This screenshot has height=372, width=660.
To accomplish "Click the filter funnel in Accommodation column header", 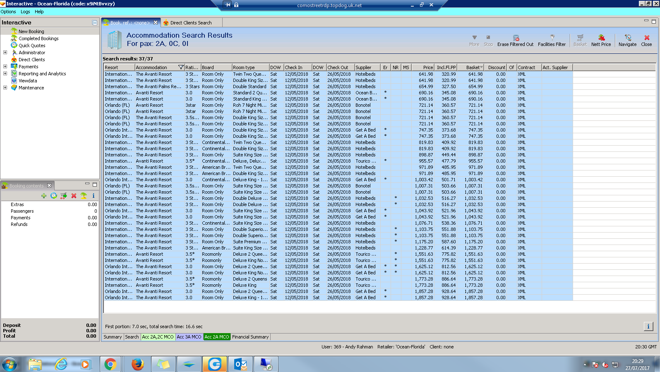I will 181,67.
